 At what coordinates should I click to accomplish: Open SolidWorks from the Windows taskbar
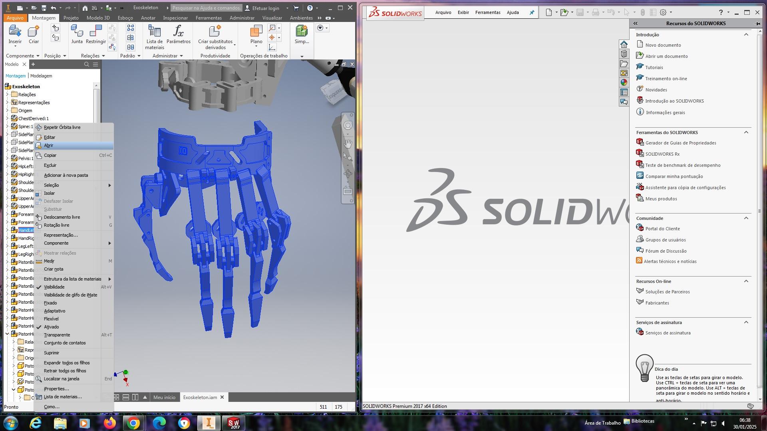pos(234,423)
